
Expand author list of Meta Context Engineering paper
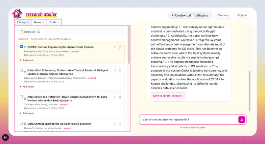67,128
